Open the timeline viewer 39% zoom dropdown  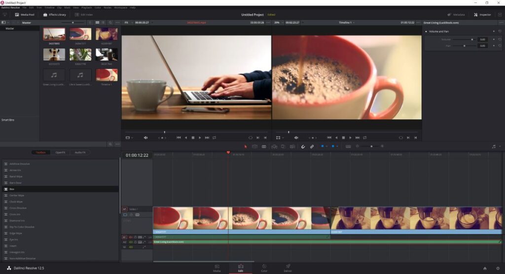click(x=278, y=23)
